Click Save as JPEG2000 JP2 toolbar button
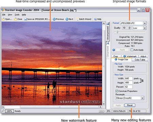The image size is (153, 122). [37, 19]
